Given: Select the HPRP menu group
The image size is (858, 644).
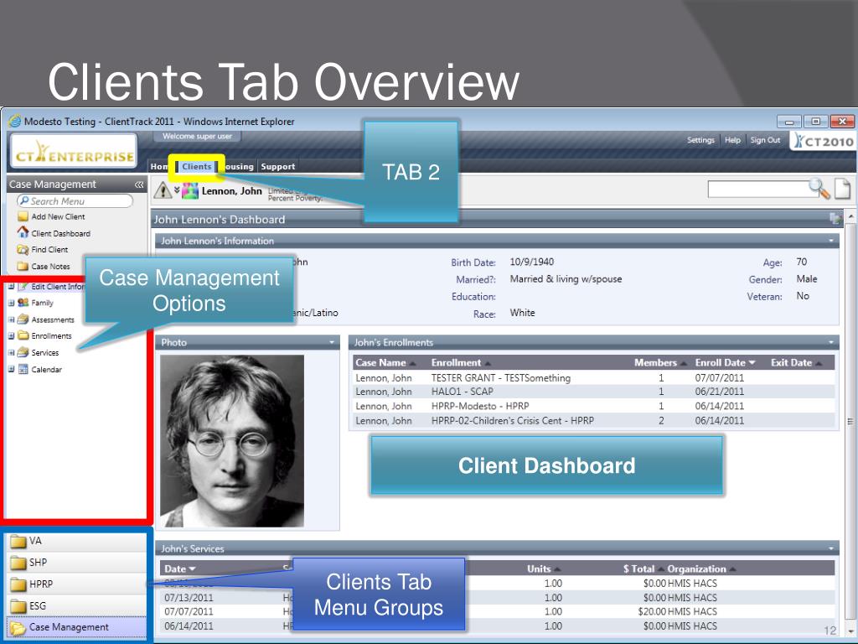Looking at the screenshot, I should click(x=41, y=584).
